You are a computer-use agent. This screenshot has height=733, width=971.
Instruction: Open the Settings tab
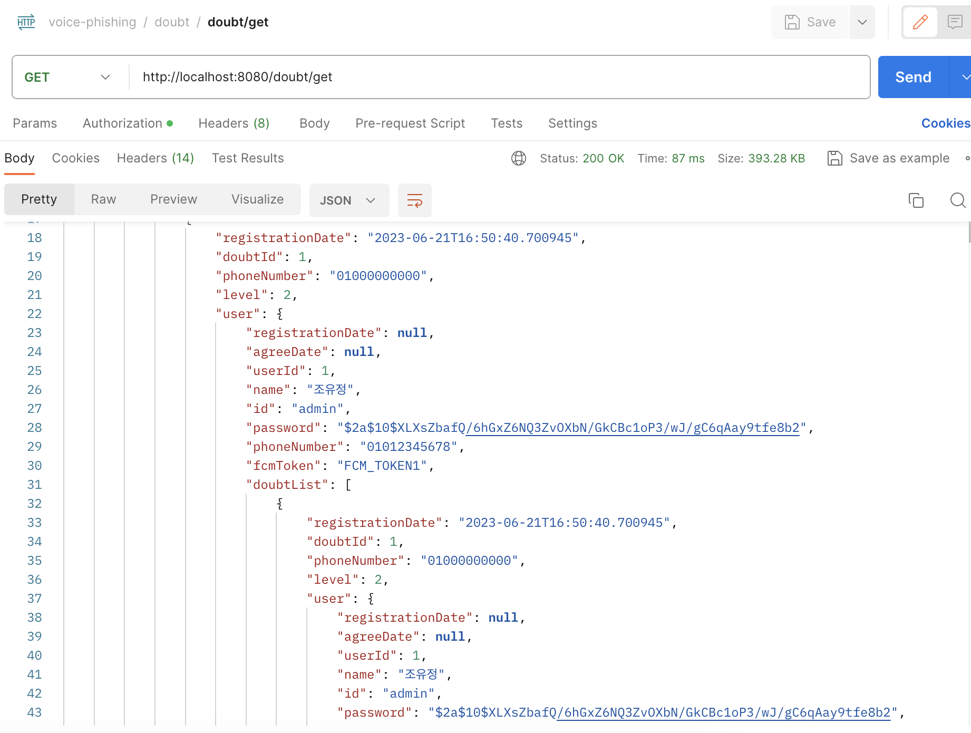coord(572,123)
